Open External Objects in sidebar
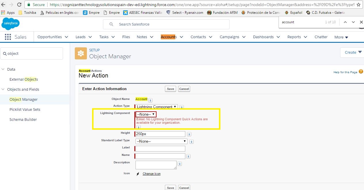 [24, 80]
